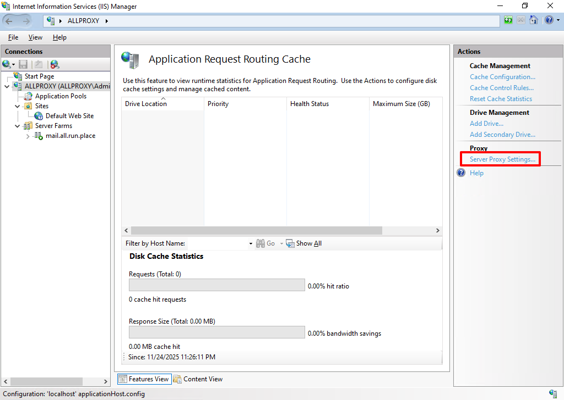The height and width of the screenshot is (400, 564).
Task: Click the Help icon in the Actions pane
Action: click(x=461, y=173)
